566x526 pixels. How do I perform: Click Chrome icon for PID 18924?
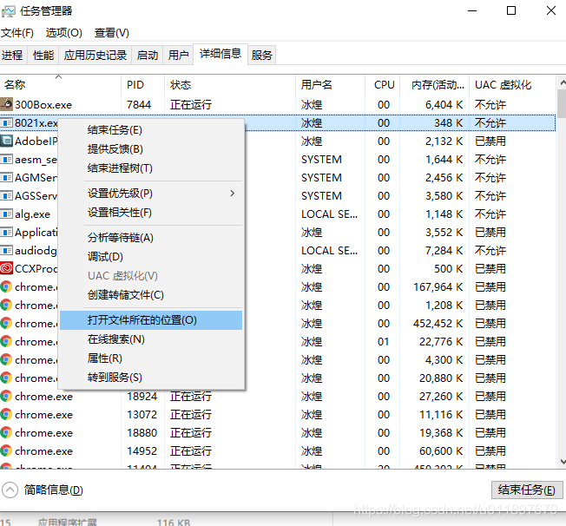tap(6, 396)
